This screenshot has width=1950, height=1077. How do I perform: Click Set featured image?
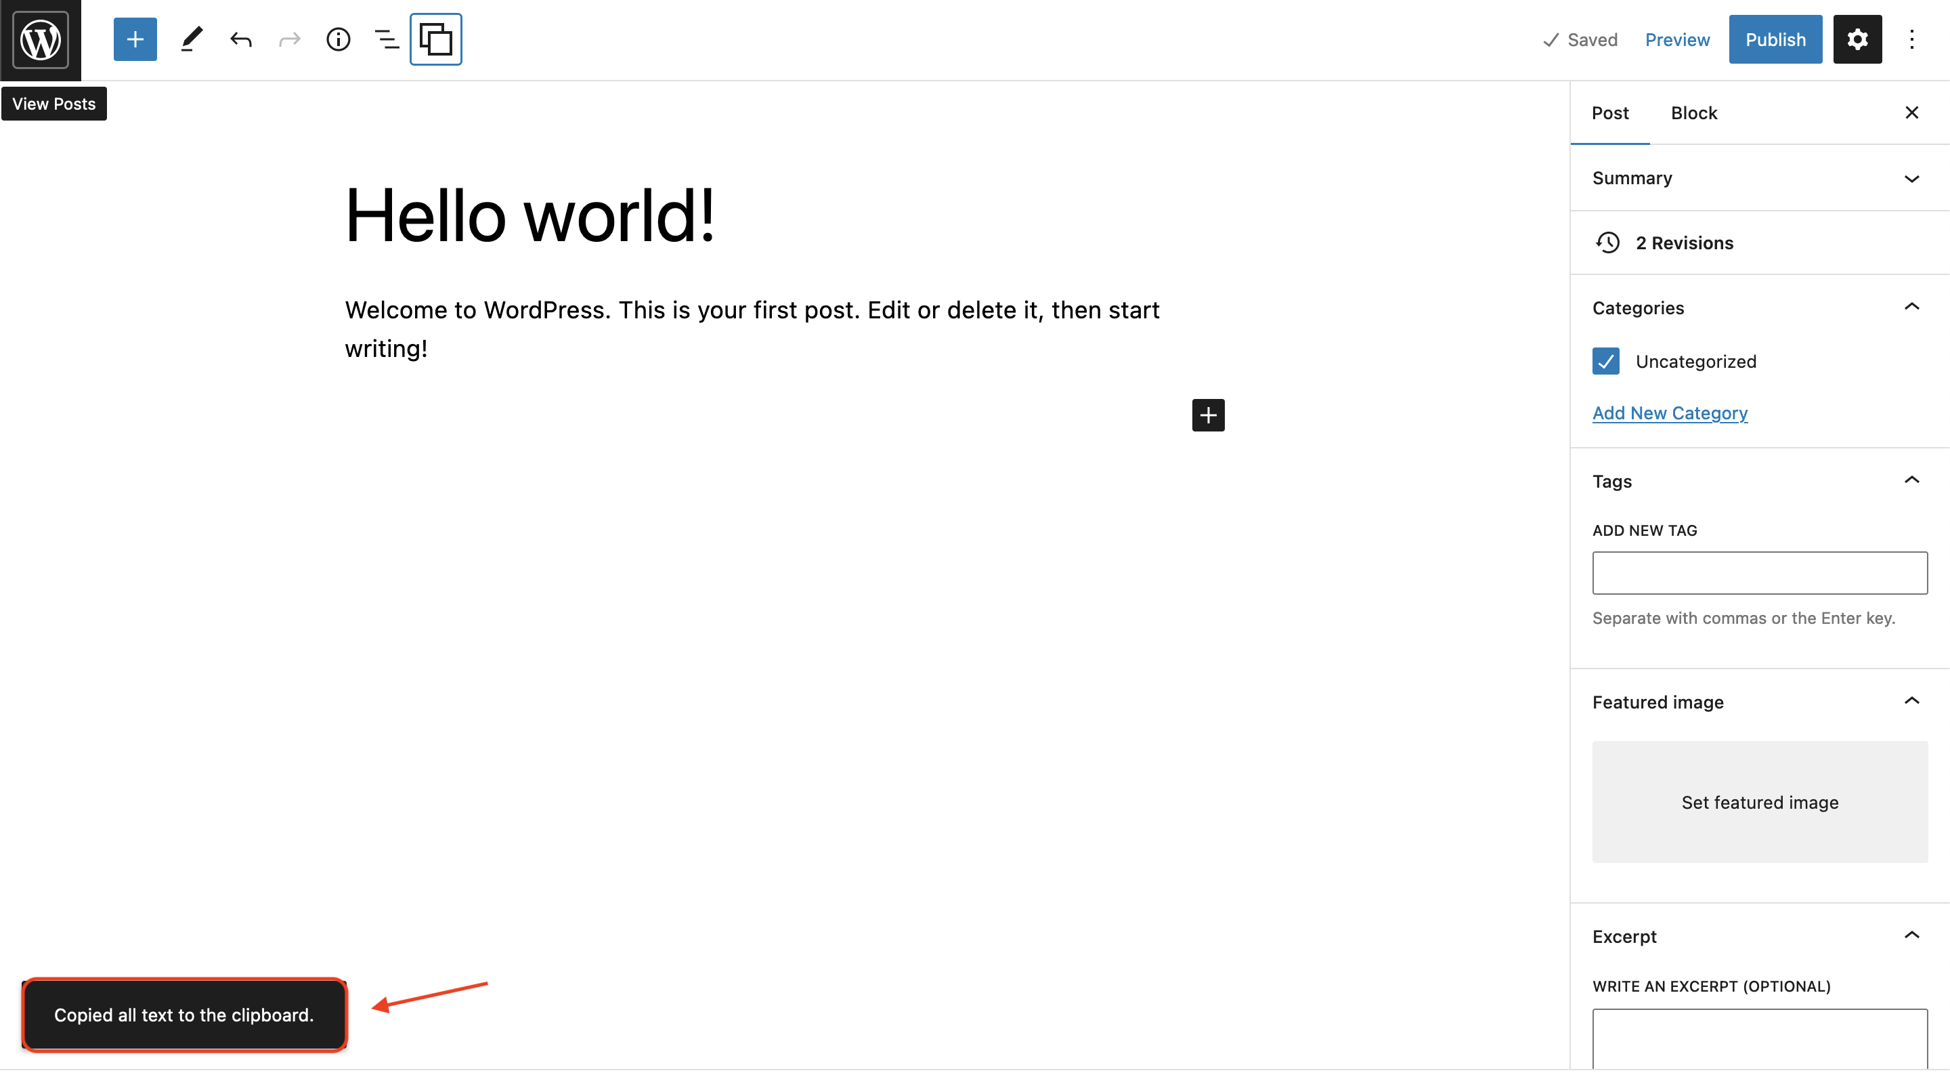[1759, 802]
